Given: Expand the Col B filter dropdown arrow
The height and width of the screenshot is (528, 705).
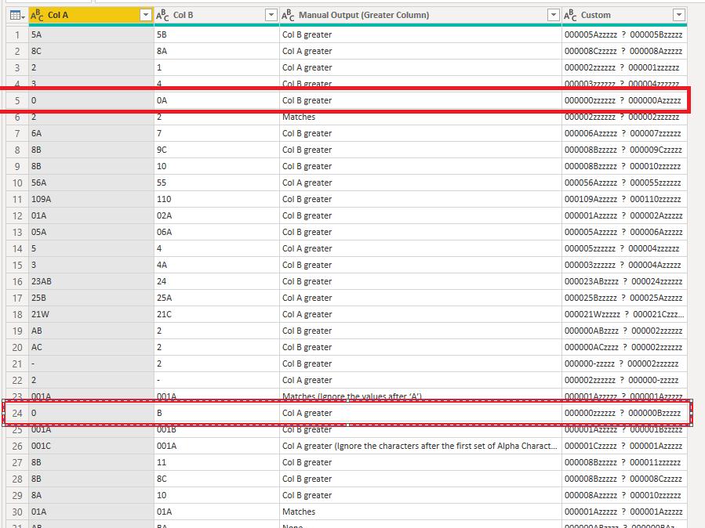Looking at the screenshot, I should click(x=271, y=15).
